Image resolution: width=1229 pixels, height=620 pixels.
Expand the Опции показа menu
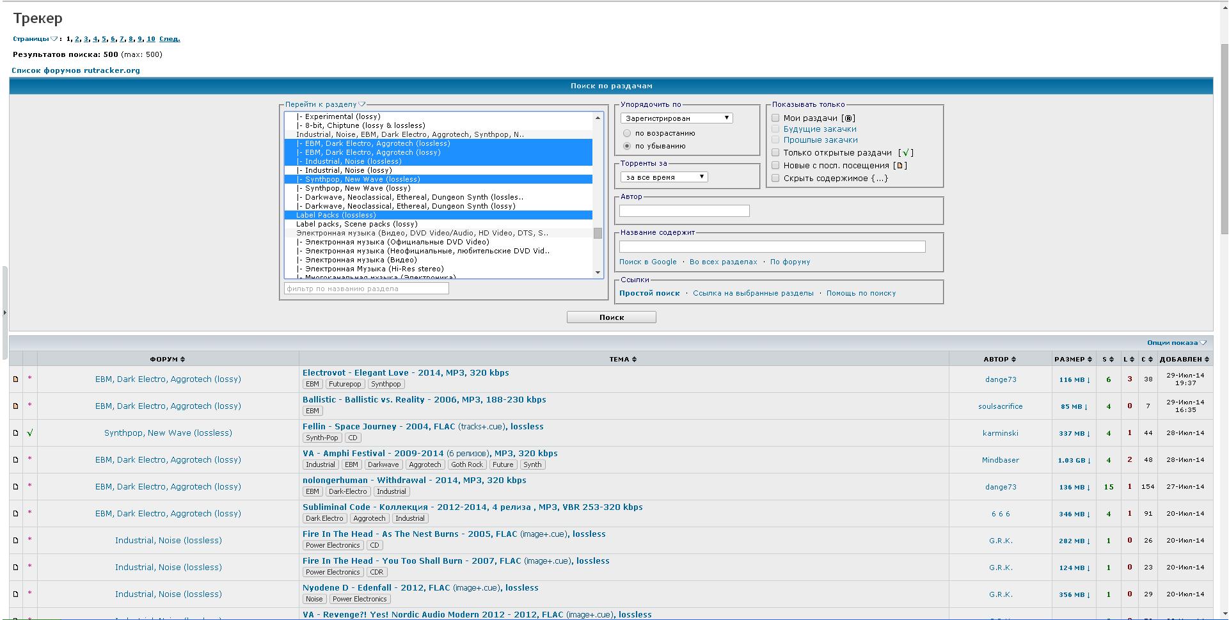[x=1176, y=343]
